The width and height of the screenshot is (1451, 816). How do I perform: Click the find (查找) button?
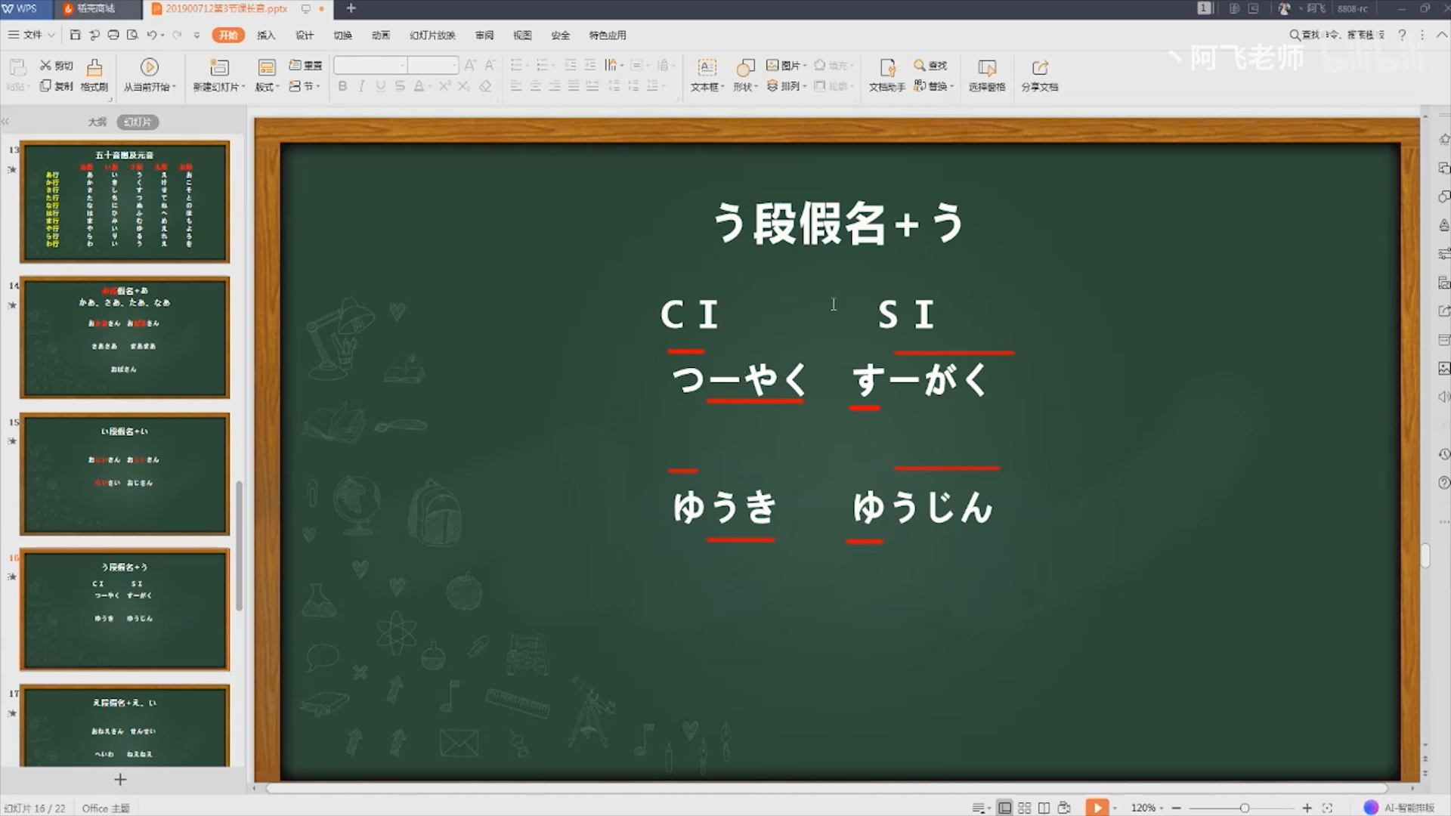point(930,66)
